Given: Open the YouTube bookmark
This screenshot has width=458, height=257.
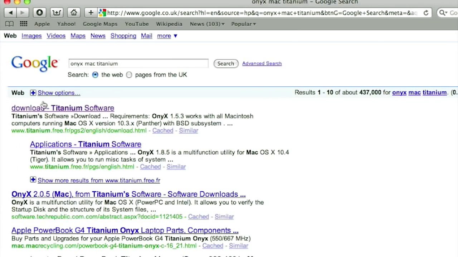Looking at the screenshot, I should [137, 24].
